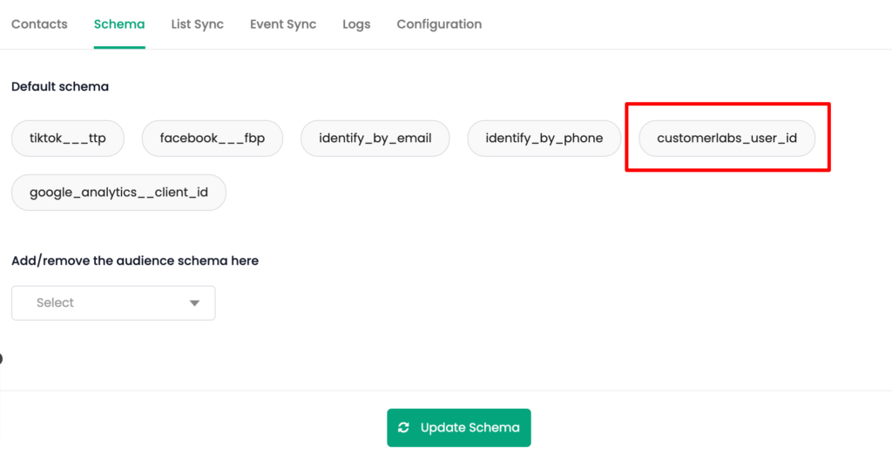Click the identify_by_email schema chip
Screen dimensions: 892x461
(x=375, y=139)
